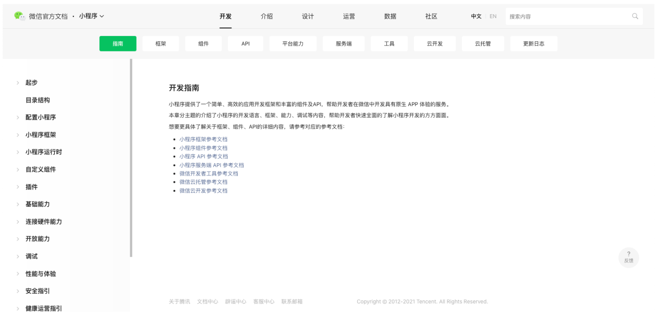The width and height of the screenshot is (657, 318).
Task: Click the 客服中心 footer link
Action: point(264,302)
